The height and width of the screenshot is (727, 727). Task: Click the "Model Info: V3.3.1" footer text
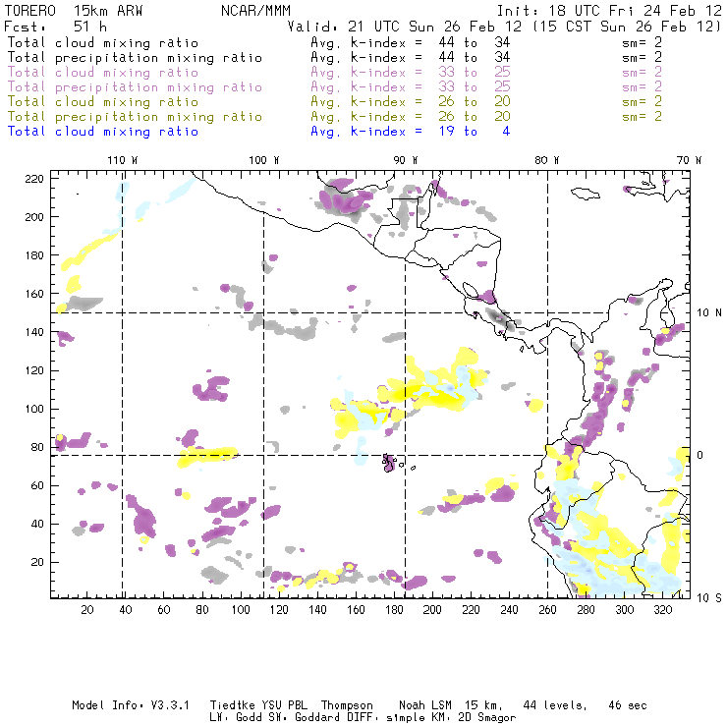click(131, 705)
